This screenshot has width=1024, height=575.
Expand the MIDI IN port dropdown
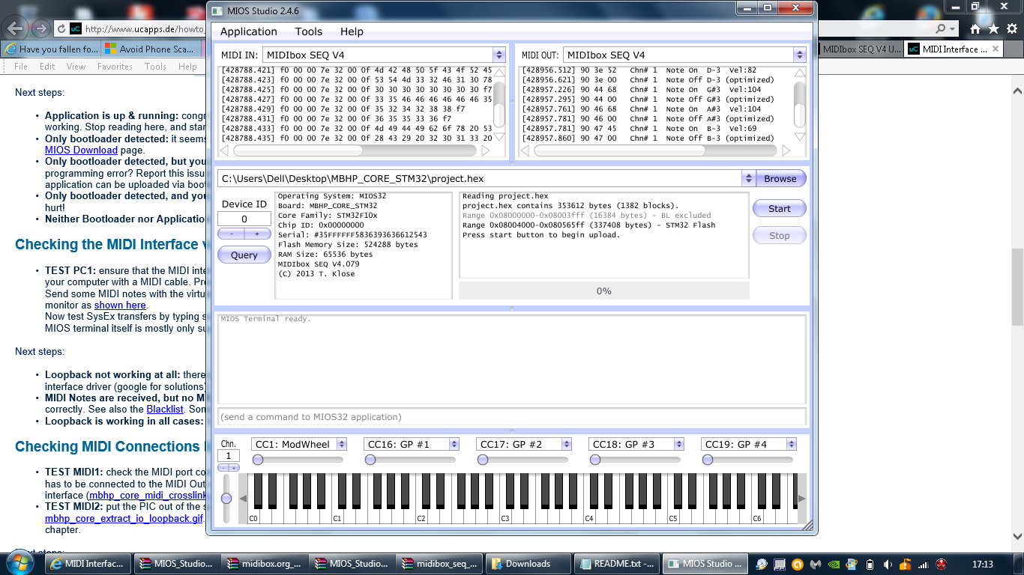pyautogui.click(x=499, y=55)
